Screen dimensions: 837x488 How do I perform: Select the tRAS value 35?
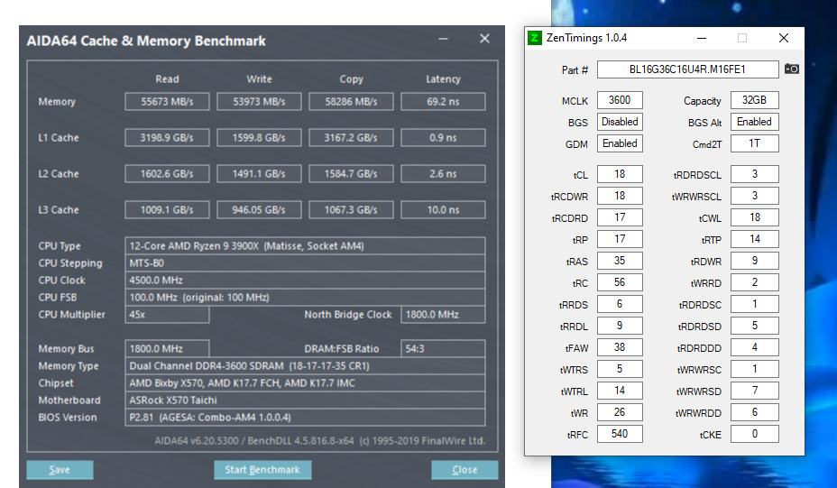tap(620, 261)
